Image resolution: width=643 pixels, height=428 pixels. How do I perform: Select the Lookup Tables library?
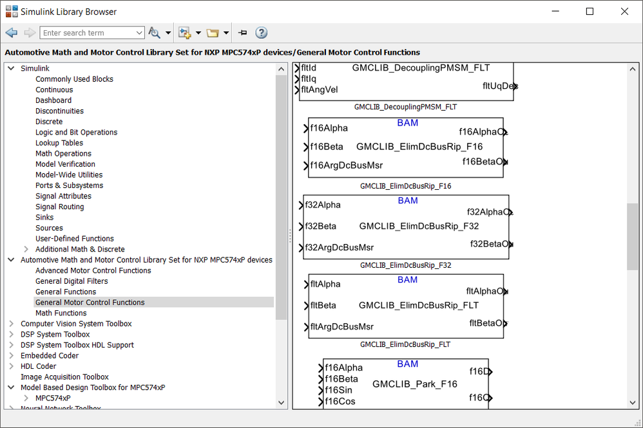point(59,143)
